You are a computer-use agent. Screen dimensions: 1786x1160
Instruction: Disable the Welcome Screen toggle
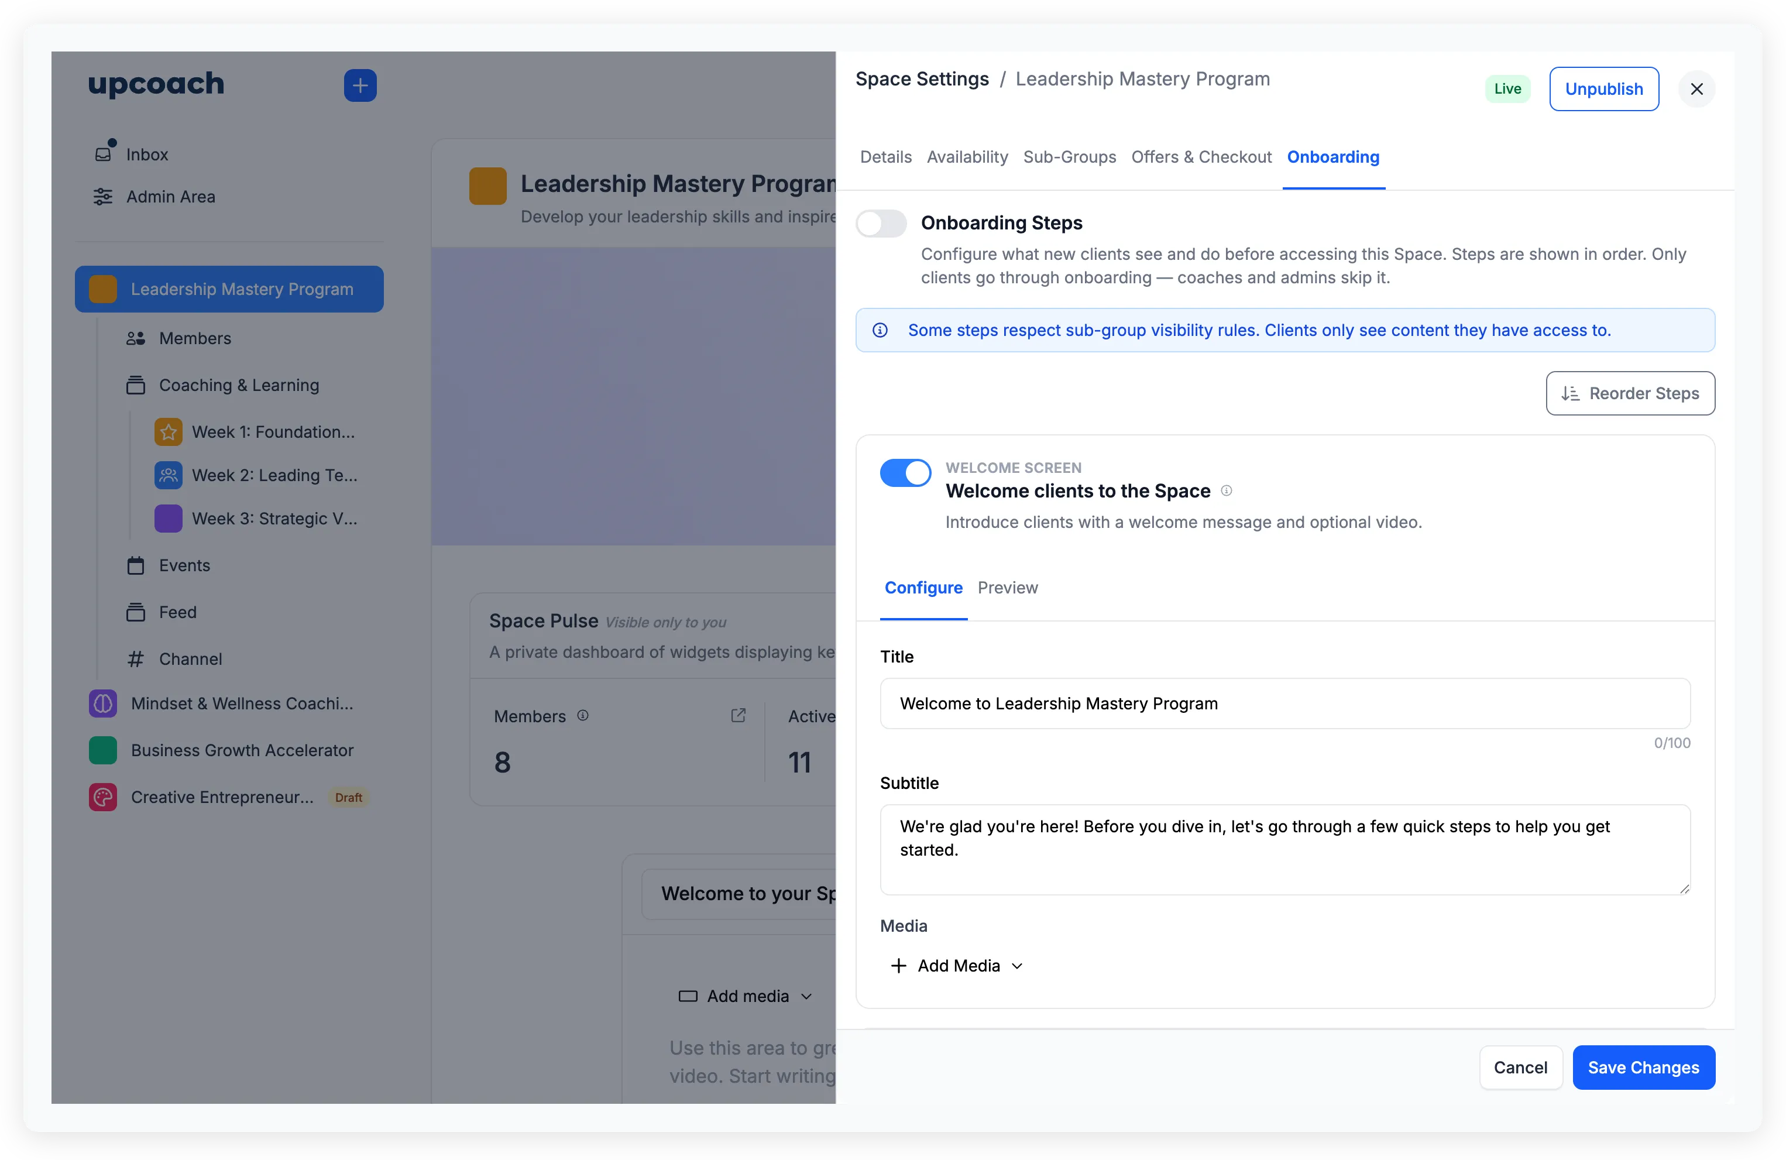[x=905, y=473]
